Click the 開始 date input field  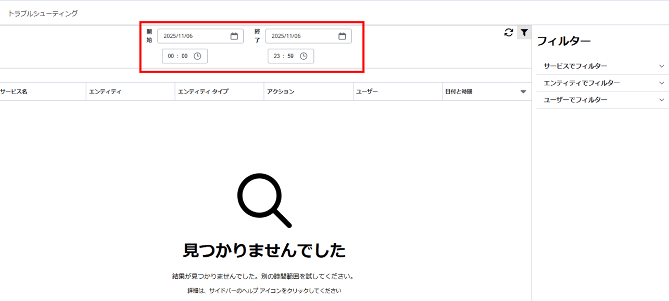(x=193, y=36)
